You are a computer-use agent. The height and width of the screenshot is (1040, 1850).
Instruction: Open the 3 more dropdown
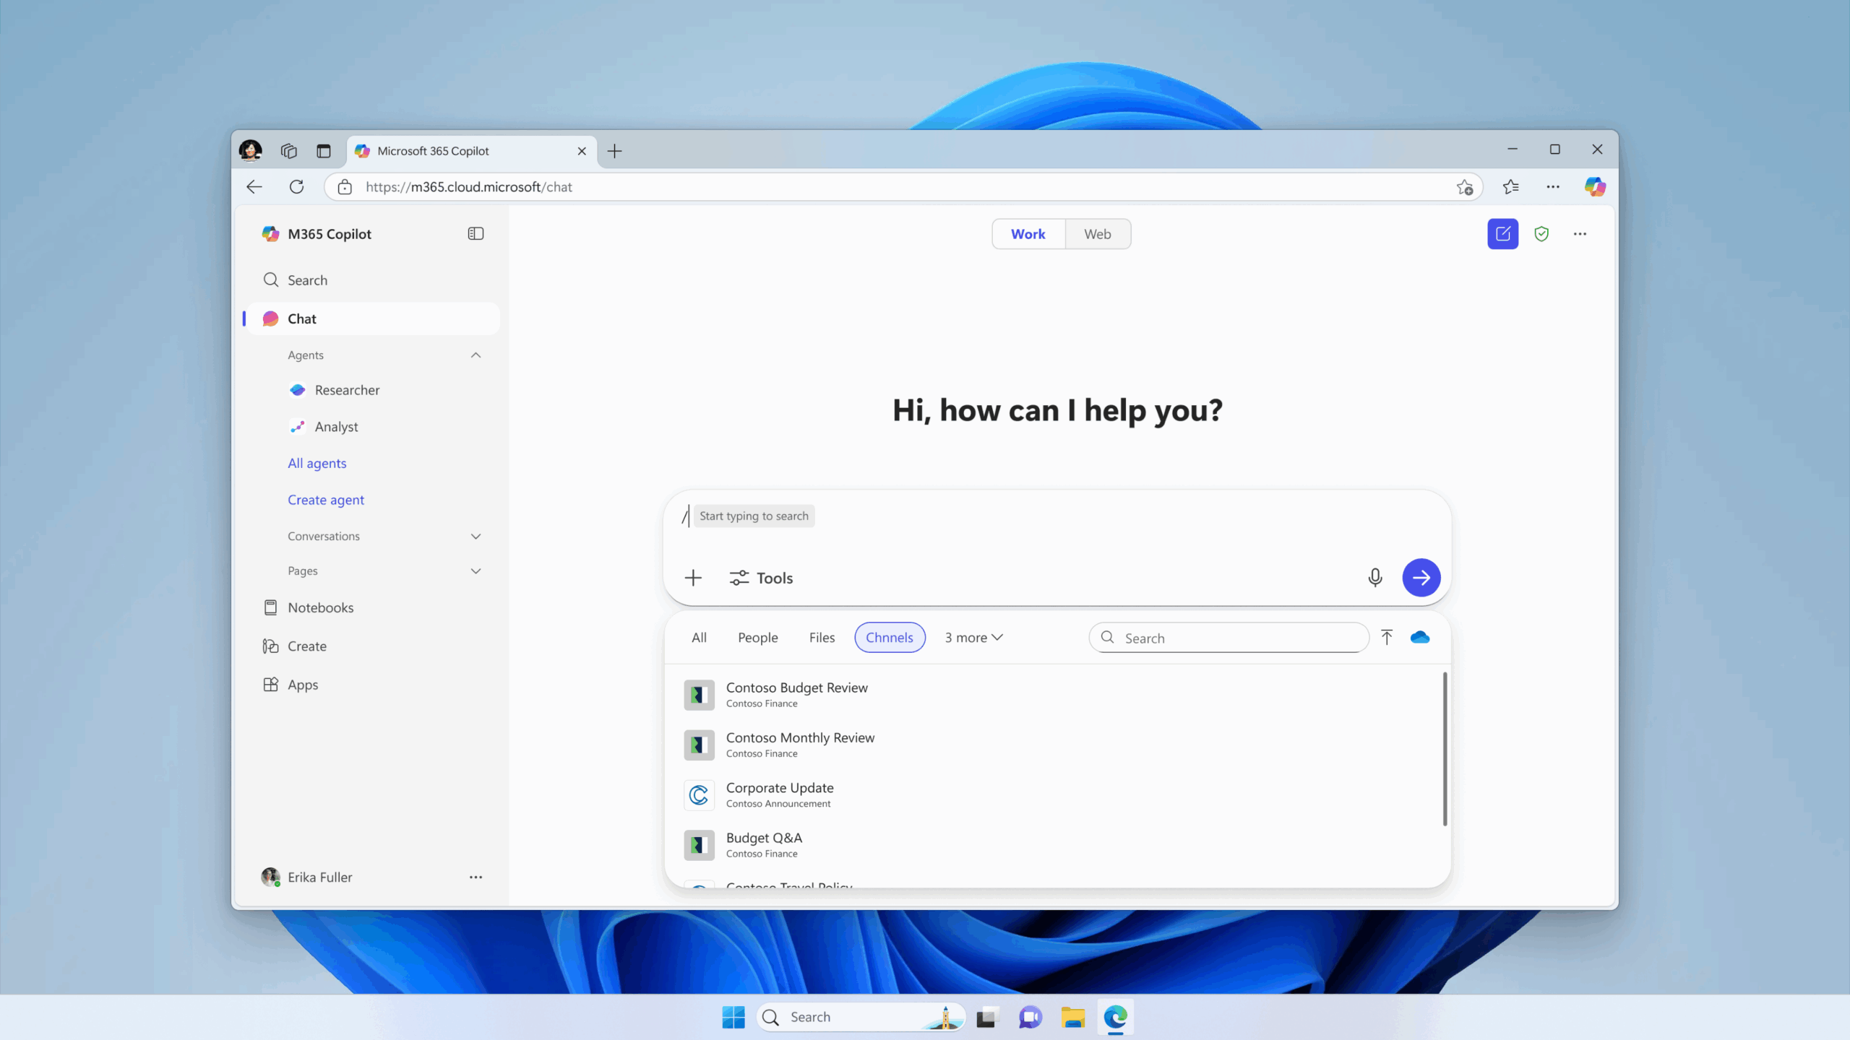click(973, 638)
